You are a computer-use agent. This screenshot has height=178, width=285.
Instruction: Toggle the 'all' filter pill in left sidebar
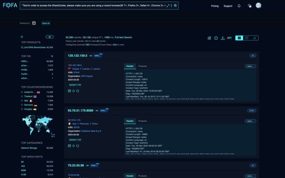[50, 37]
